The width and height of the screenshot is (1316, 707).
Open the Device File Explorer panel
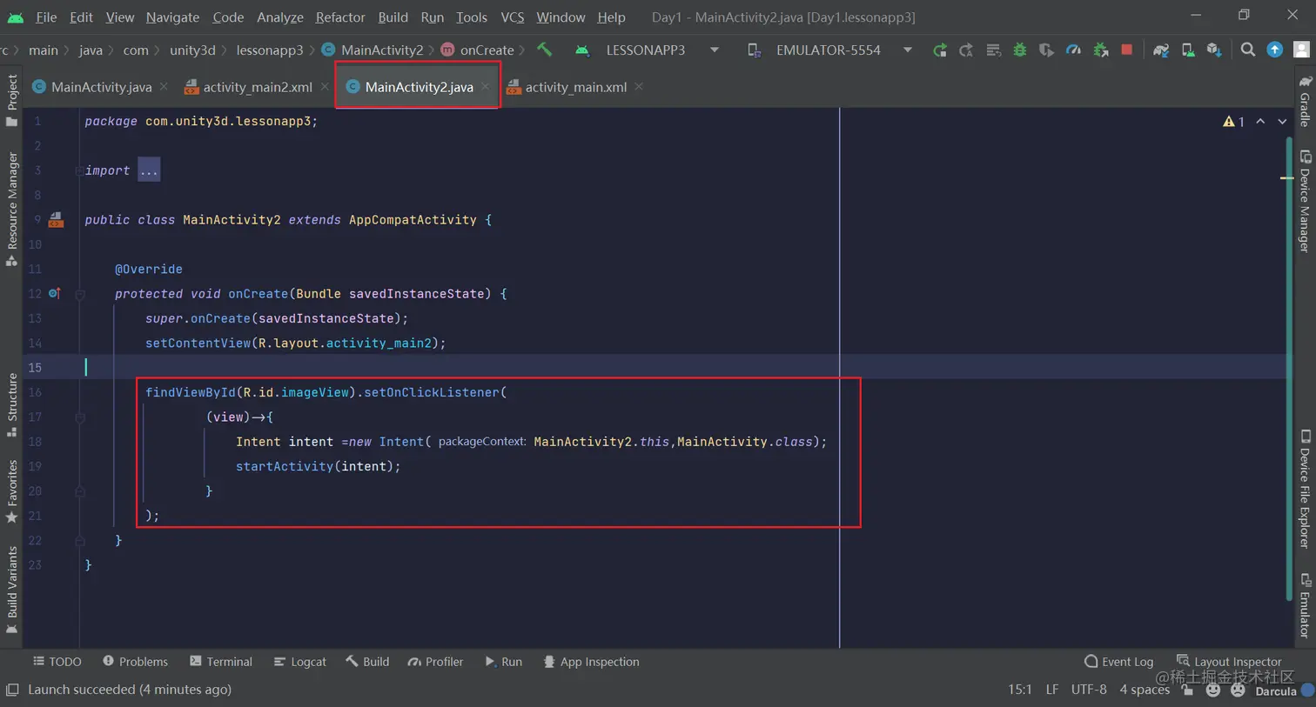tap(1305, 489)
